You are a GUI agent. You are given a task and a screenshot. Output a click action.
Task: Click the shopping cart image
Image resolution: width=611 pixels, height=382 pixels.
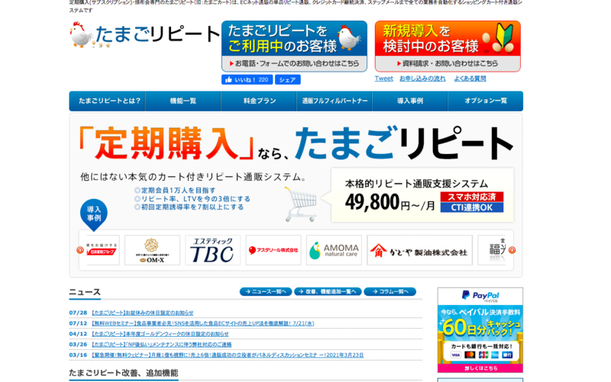pos(302,204)
